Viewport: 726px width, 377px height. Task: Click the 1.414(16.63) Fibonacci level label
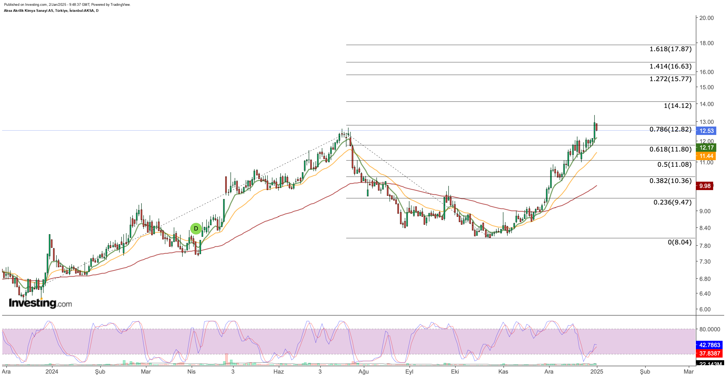pyautogui.click(x=670, y=66)
